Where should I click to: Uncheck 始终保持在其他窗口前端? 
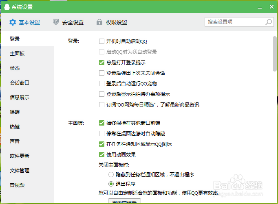(101, 123)
